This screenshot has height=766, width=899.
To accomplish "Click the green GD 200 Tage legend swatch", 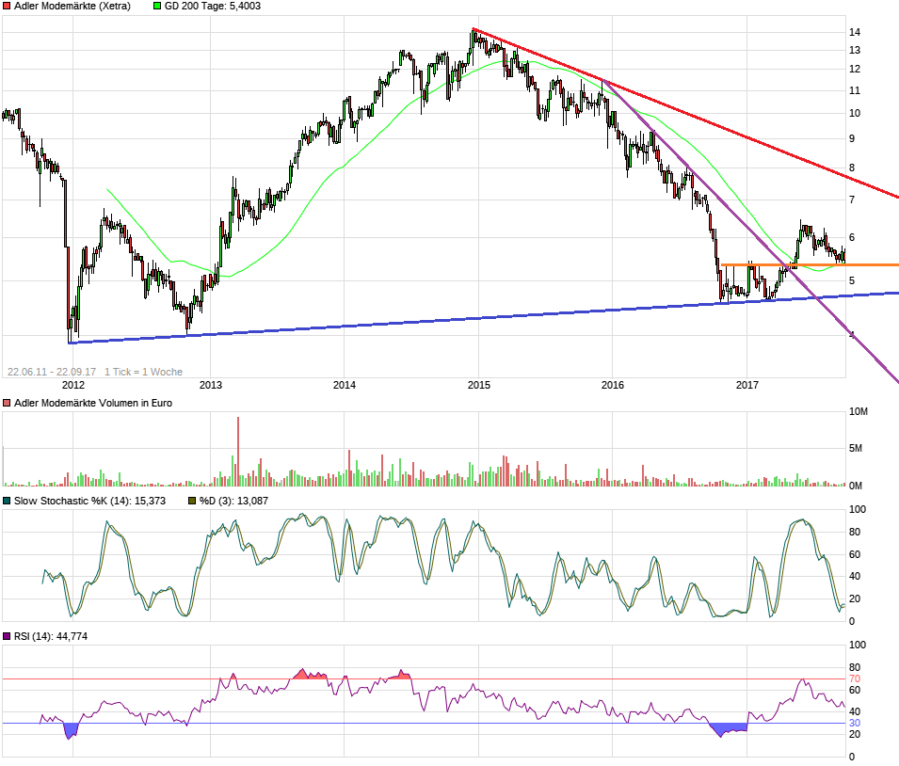I will [x=157, y=6].
